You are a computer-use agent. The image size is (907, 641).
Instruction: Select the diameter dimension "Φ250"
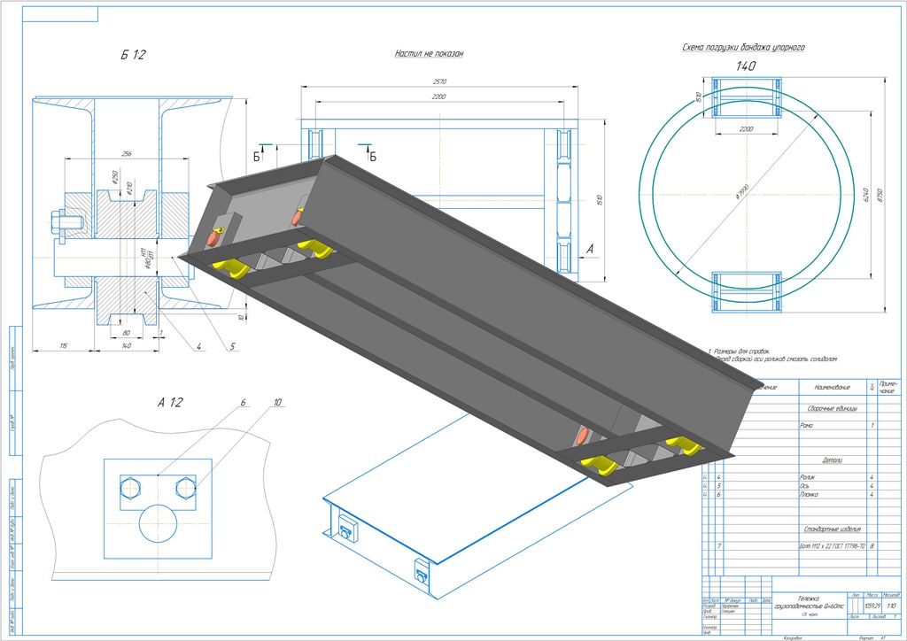(114, 175)
